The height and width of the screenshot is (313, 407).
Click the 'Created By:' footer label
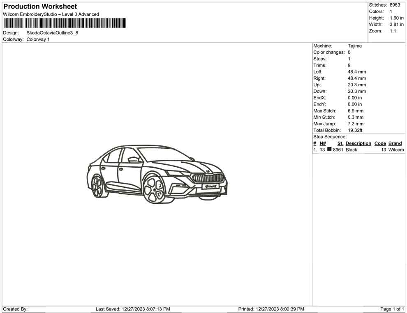coord(15,309)
